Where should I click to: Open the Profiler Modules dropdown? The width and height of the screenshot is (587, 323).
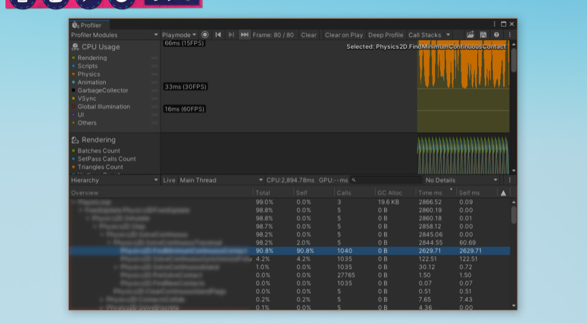coord(115,35)
